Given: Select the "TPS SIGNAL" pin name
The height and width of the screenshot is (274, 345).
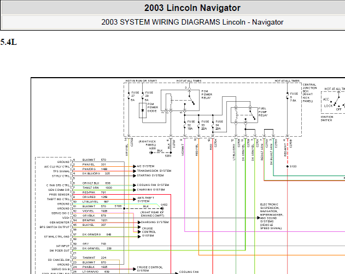Looking at the screenshot, I should pos(61,171).
